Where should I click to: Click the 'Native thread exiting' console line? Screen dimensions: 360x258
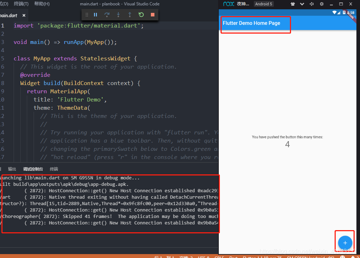tap(109, 197)
